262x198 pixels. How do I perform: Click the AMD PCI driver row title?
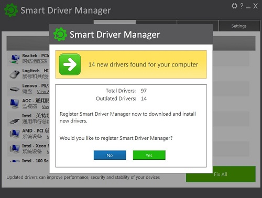(36, 130)
